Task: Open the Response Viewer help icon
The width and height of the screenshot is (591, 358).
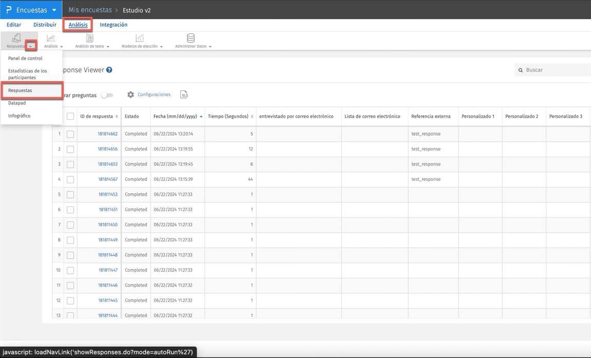Action: pos(109,70)
